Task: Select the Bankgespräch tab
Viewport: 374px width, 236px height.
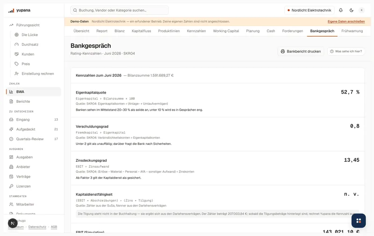Action: [322, 31]
